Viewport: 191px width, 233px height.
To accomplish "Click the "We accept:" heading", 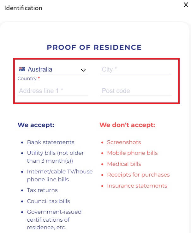I will 36,125.
